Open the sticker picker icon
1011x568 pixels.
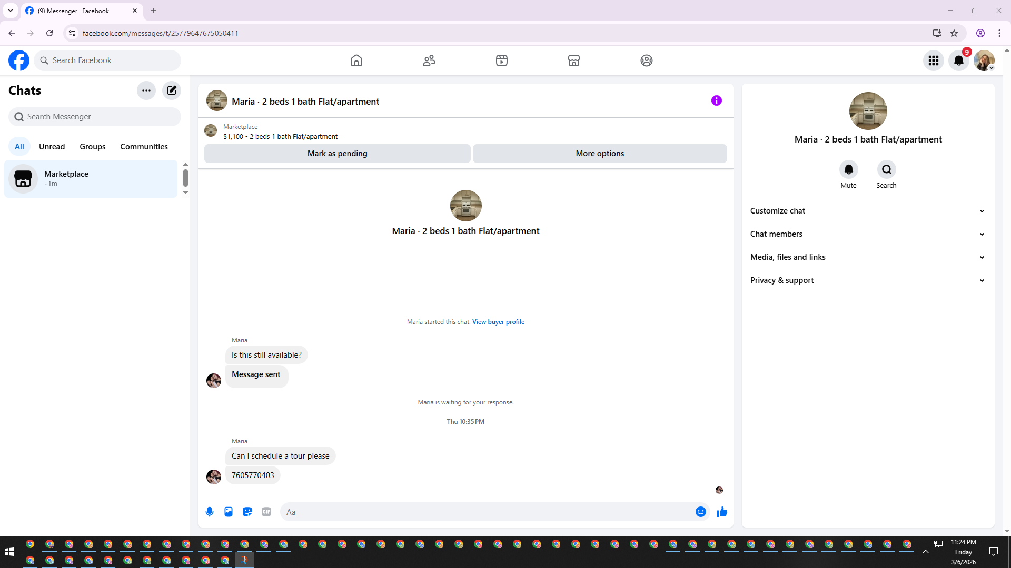click(247, 512)
